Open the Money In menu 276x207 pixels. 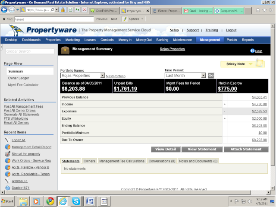125,40
